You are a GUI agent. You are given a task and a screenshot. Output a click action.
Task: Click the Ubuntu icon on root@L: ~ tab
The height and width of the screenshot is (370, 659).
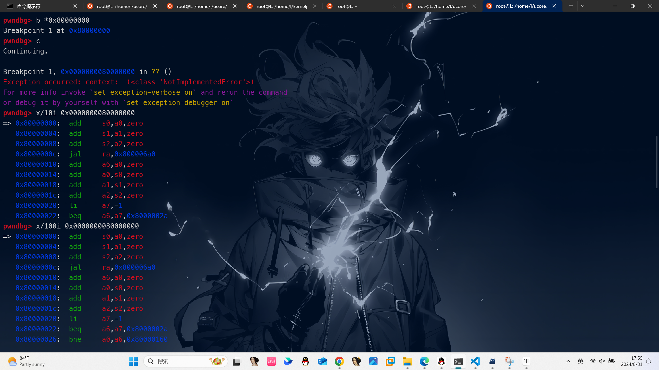(329, 6)
